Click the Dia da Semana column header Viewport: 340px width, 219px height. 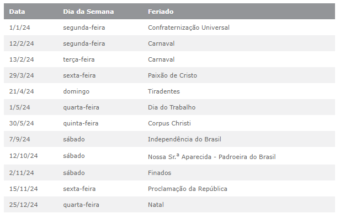[x=88, y=12]
